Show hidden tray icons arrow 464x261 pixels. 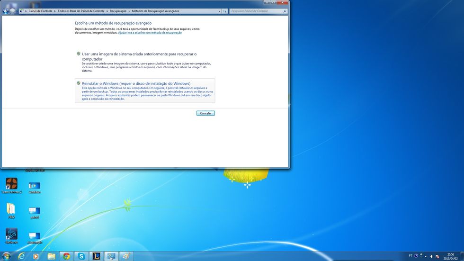[426, 257]
